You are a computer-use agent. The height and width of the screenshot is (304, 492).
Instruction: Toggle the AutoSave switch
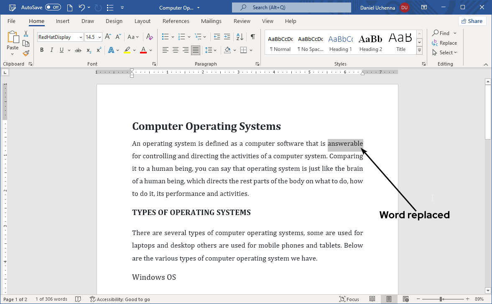(x=53, y=8)
